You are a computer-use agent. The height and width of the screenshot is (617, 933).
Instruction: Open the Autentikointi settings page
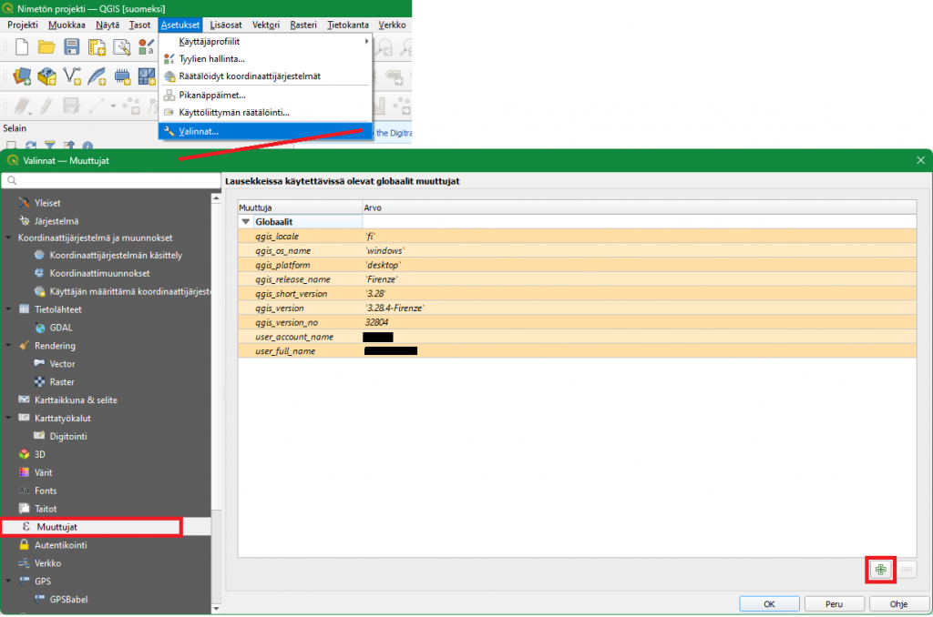(x=61, y=545)
